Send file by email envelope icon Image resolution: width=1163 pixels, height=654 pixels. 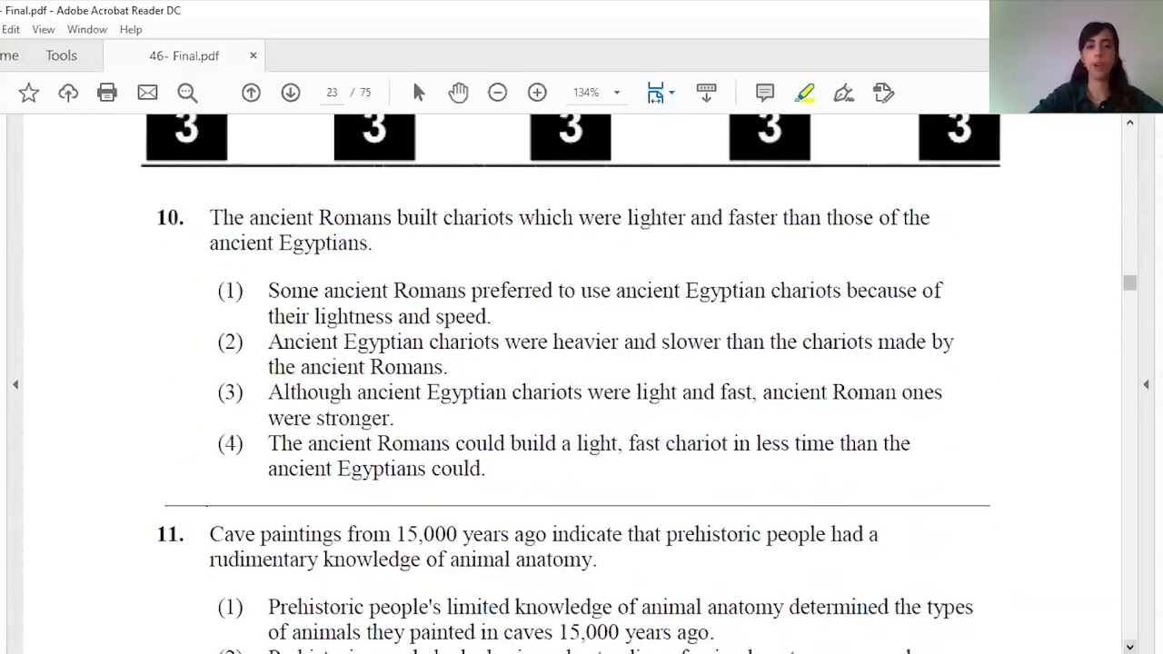147,93
